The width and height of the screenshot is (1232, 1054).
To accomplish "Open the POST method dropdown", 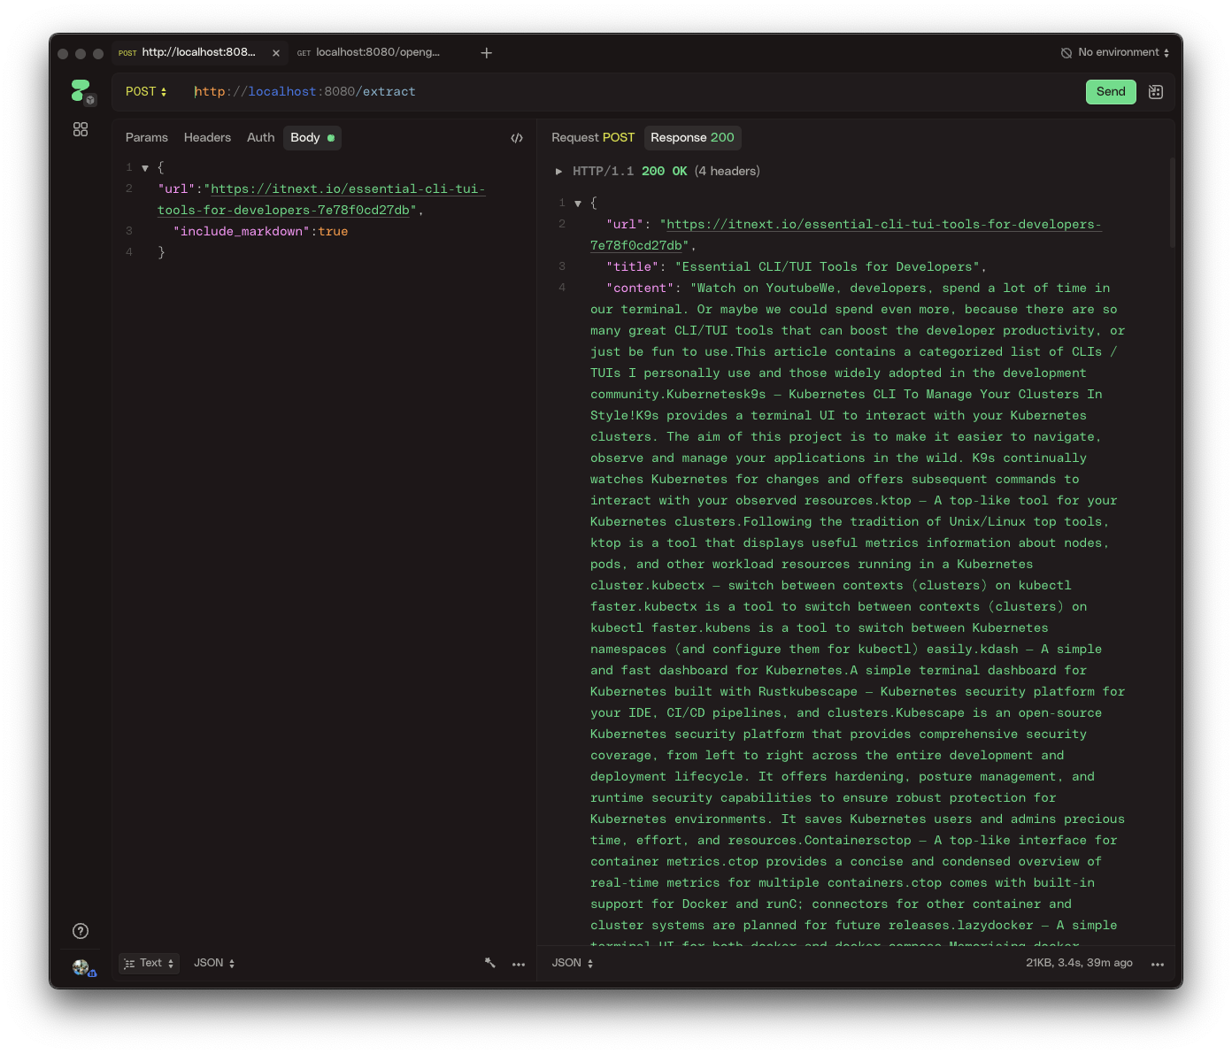I will point(146,92).
